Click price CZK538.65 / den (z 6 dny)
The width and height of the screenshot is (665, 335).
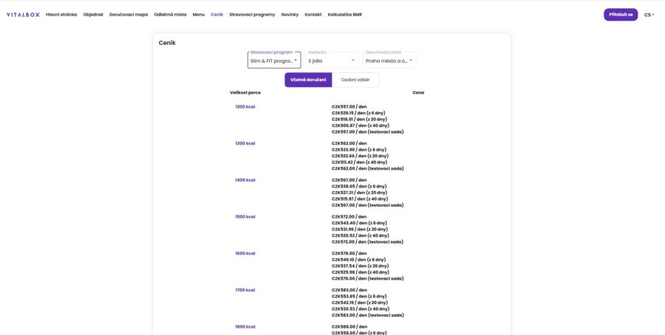coord(359,187)
